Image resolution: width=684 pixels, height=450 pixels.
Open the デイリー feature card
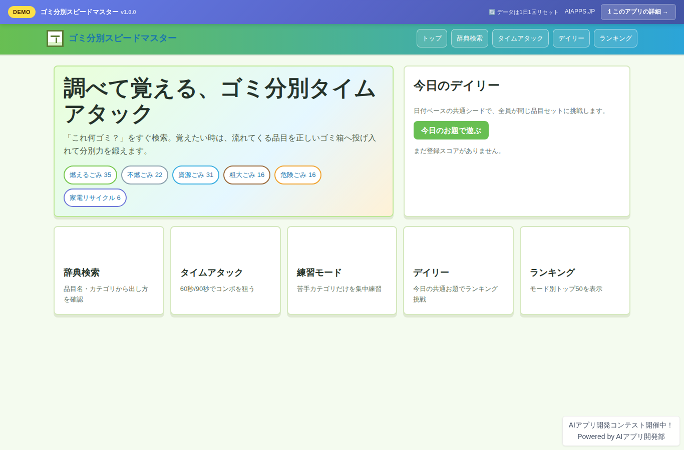pos(458,270)
